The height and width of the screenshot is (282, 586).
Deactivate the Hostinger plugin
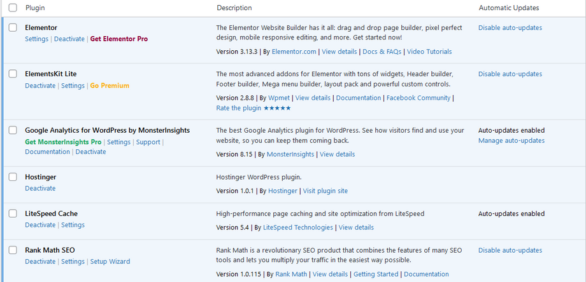40,188
